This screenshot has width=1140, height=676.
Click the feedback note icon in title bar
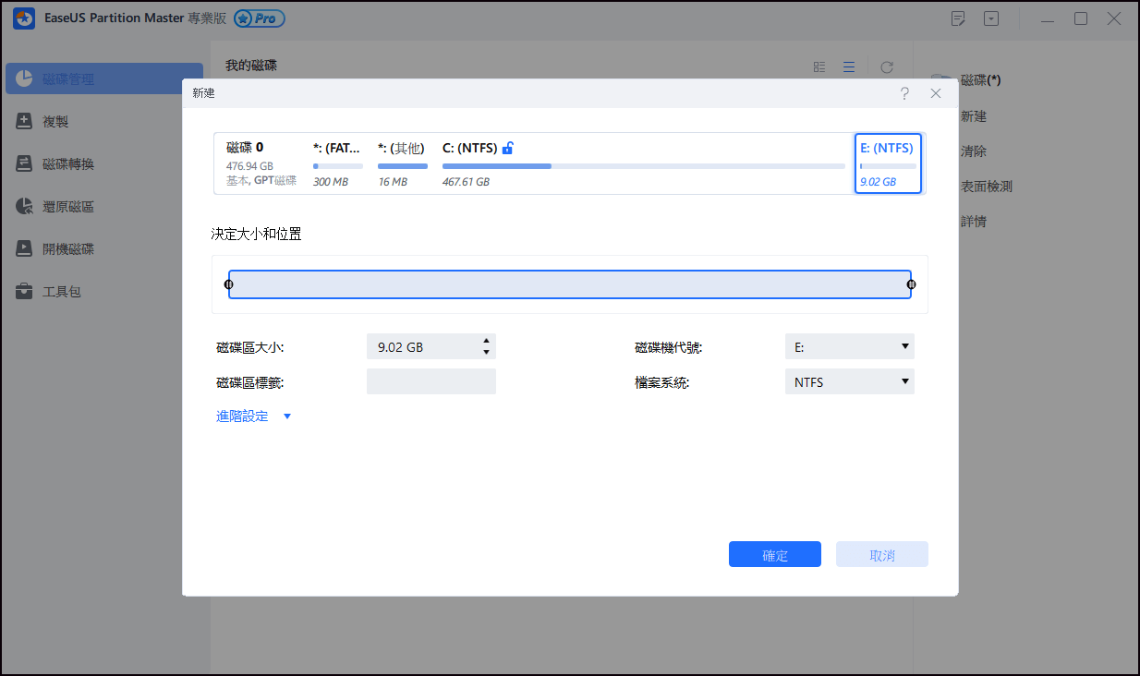tap(958, 18)
